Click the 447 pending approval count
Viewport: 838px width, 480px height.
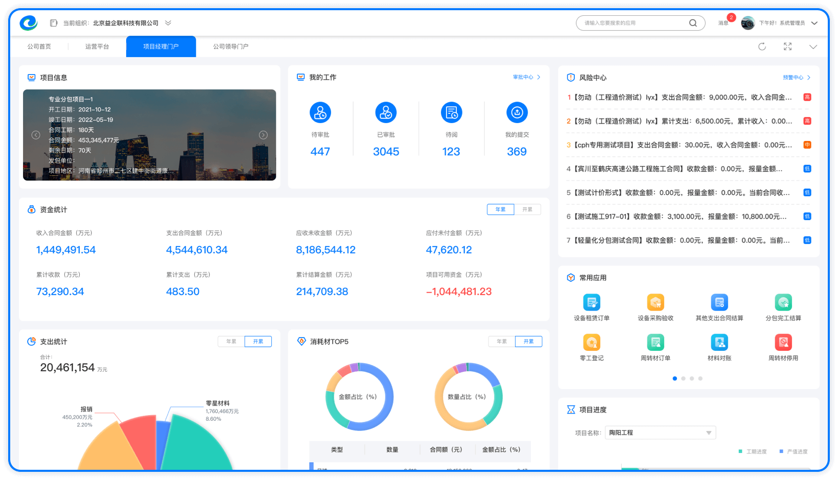pos(320,152)
